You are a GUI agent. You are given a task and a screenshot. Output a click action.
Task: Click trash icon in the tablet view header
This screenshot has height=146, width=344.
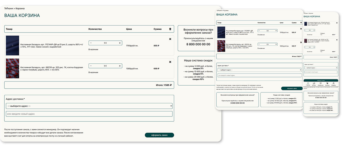[301, 23]
